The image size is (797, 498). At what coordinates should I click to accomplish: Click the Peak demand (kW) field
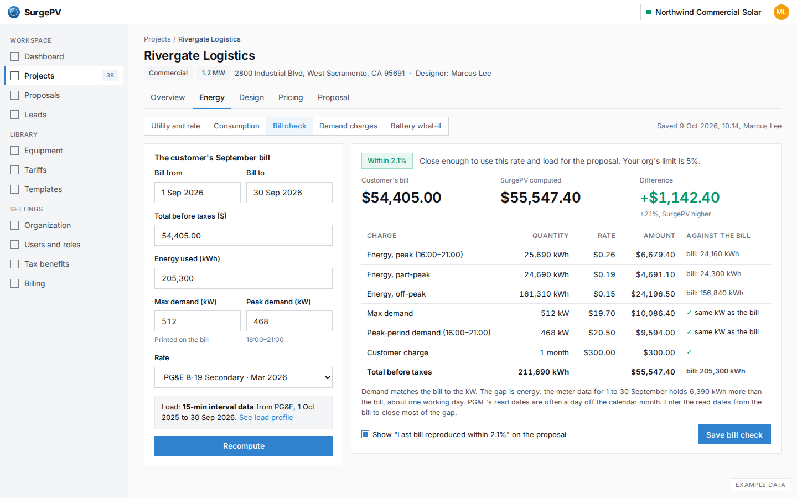click(289, 321)
